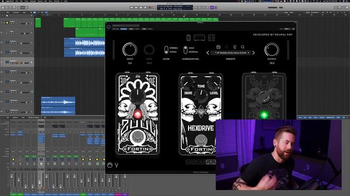
Task: Open the plugin preset name field
Action: coord(126,26)
